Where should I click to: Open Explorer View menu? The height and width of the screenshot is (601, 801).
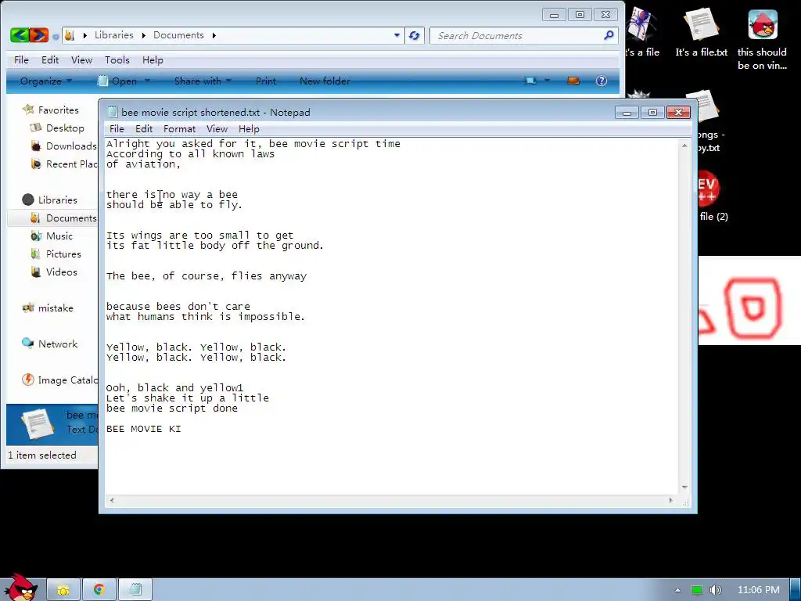pyautogui.click(x=81, y=59)
